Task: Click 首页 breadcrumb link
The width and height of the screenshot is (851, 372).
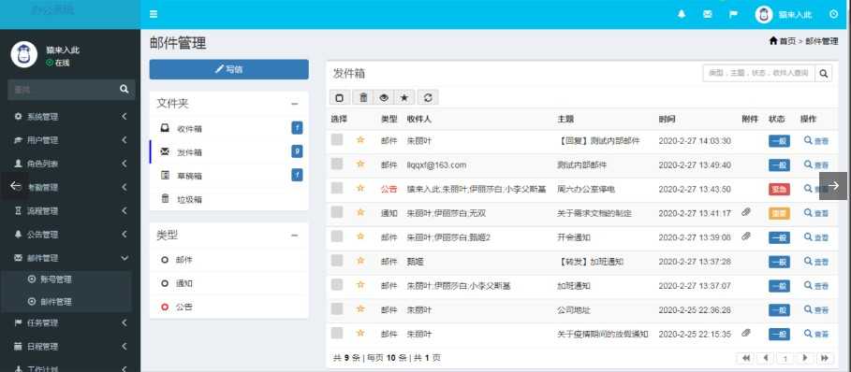Action: [788, 41]
